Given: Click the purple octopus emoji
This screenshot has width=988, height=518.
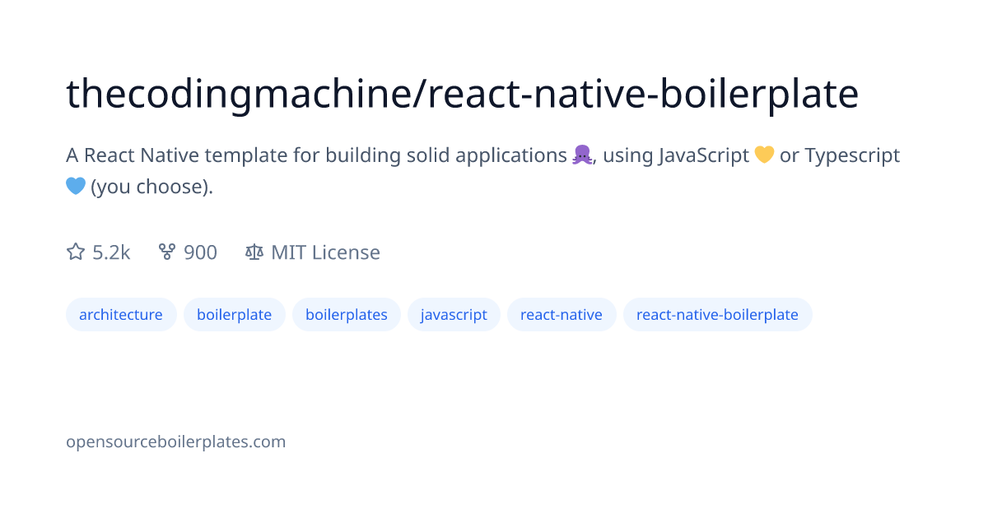Looking at the screenshot, I should (582, 154).
